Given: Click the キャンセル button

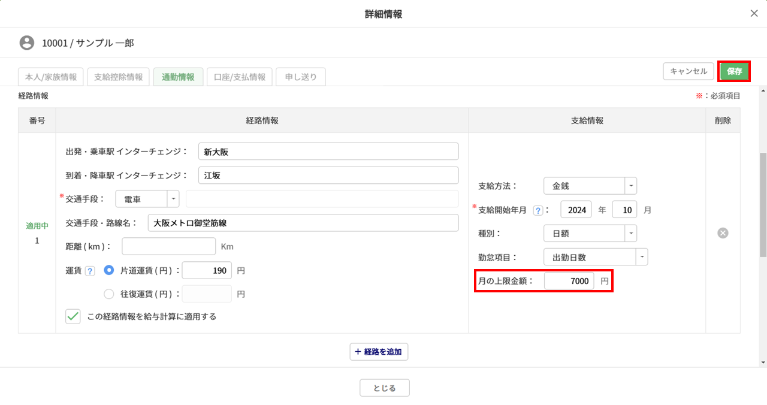Looking at the screenshot, I should (689, 71).
